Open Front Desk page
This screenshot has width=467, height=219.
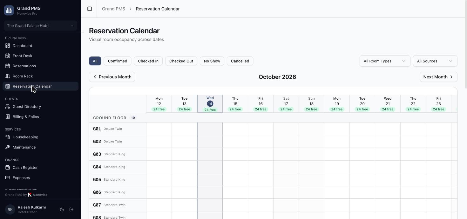click(x=40, y=56)
